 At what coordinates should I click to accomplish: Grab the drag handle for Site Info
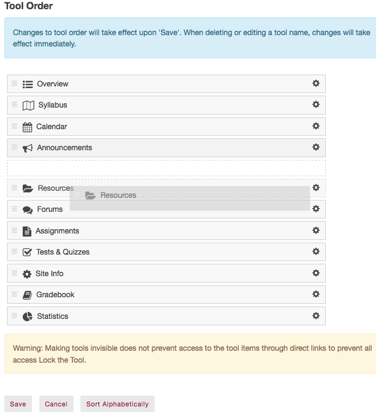pyautogui.click(x=15, y=273)
